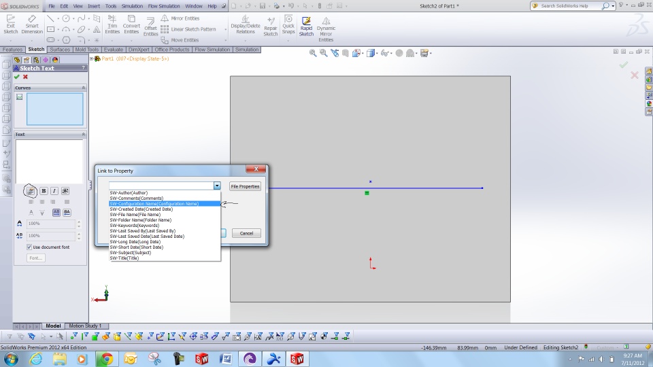The image size is (653, 367).
Task: Switch to the Evaluate tab
Action: pyautogui.click(x=114, y=50)
